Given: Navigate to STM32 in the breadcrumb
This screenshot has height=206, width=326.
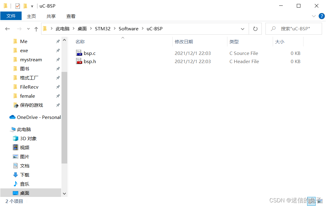Looking at the screenshot, I should tap(103, 29).
